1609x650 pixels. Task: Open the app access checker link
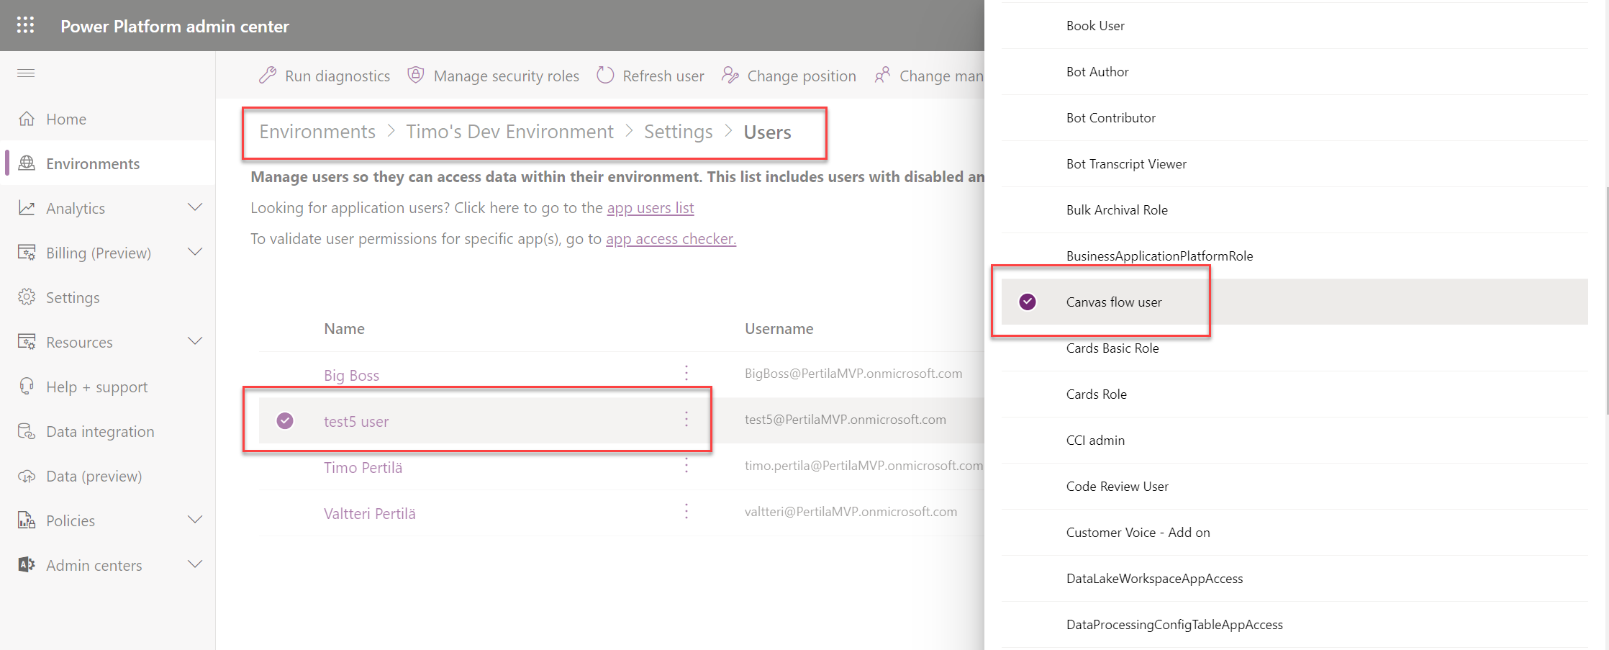click(x=671, y=239)
